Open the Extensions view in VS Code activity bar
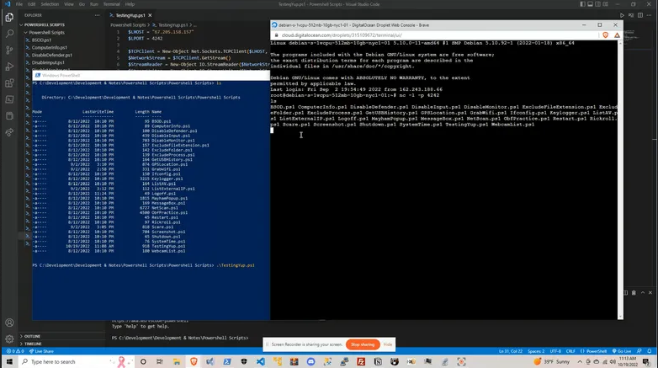This screenshot has width=658, height=368. tap(9, 83)
